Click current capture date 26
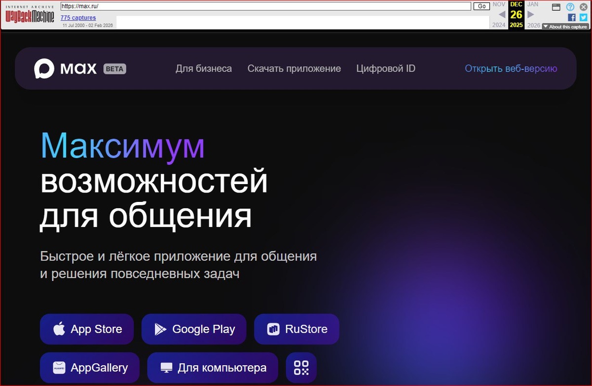592x386 pixels. pyautogui.click(x=517, y=14)
